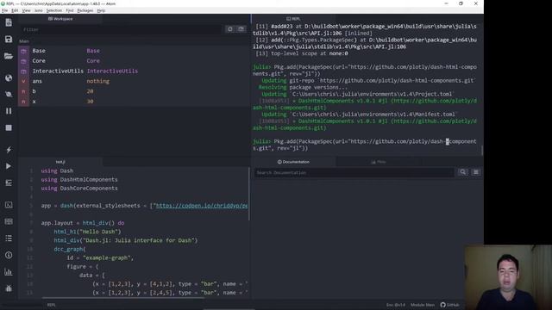
Task: Click the 'dcc_graph(' code line
Action: (70, 249)
